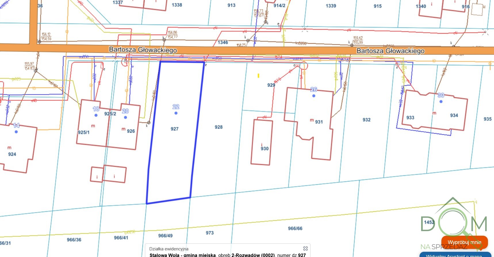Screen dimensions: 494x257
Task: Click the parcel 932 label
Action: (x=366, y=120)
